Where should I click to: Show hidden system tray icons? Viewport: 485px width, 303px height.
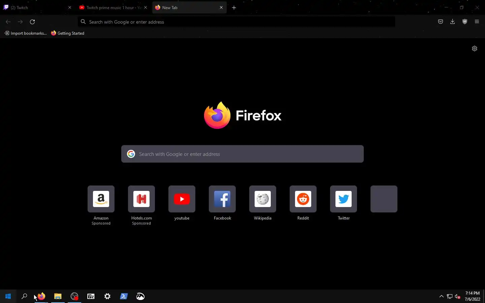[x=442, y=296]
